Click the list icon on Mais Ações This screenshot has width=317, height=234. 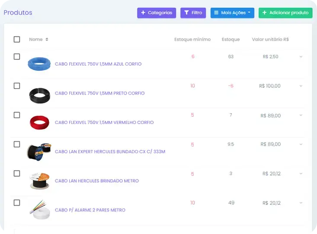click(x=216, y=13)
